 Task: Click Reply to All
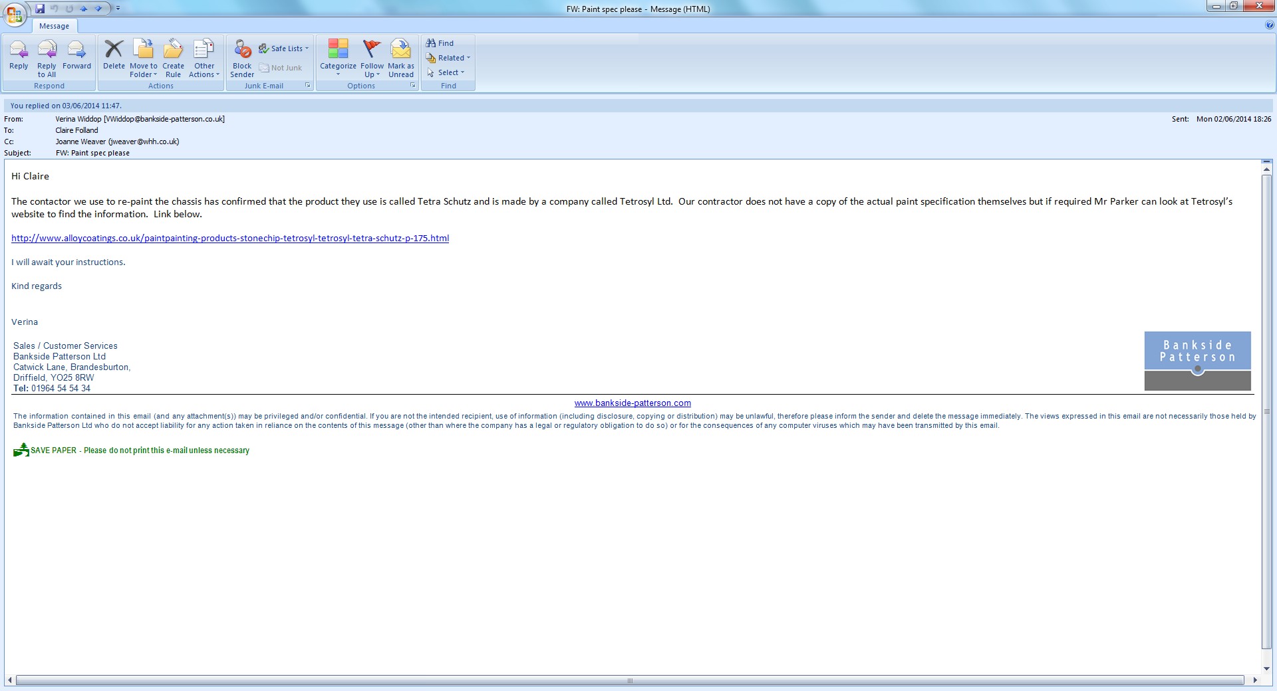(x=47, y=58)
